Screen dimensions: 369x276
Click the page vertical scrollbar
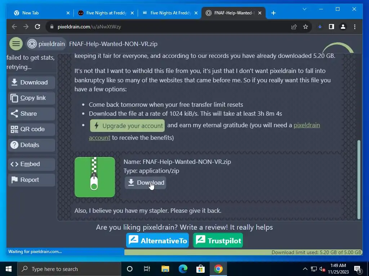pos(359,180)
